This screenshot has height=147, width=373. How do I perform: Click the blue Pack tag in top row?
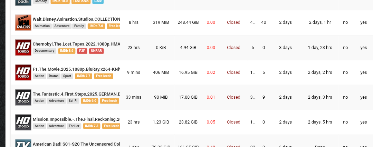tap(98, 1)
